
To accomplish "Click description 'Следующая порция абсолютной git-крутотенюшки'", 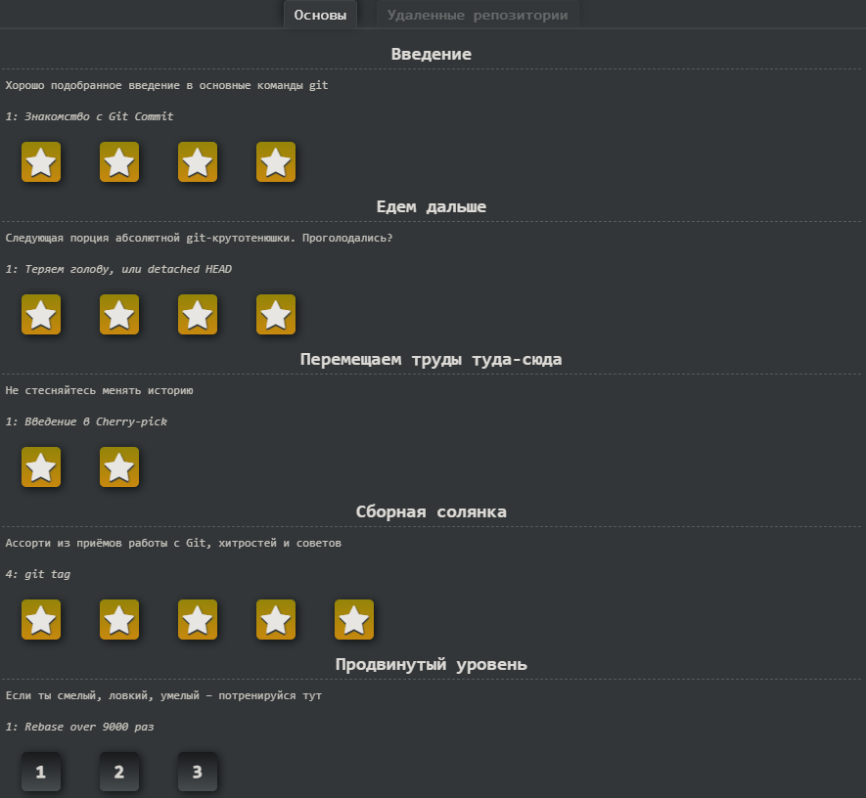I will point(151,238).
